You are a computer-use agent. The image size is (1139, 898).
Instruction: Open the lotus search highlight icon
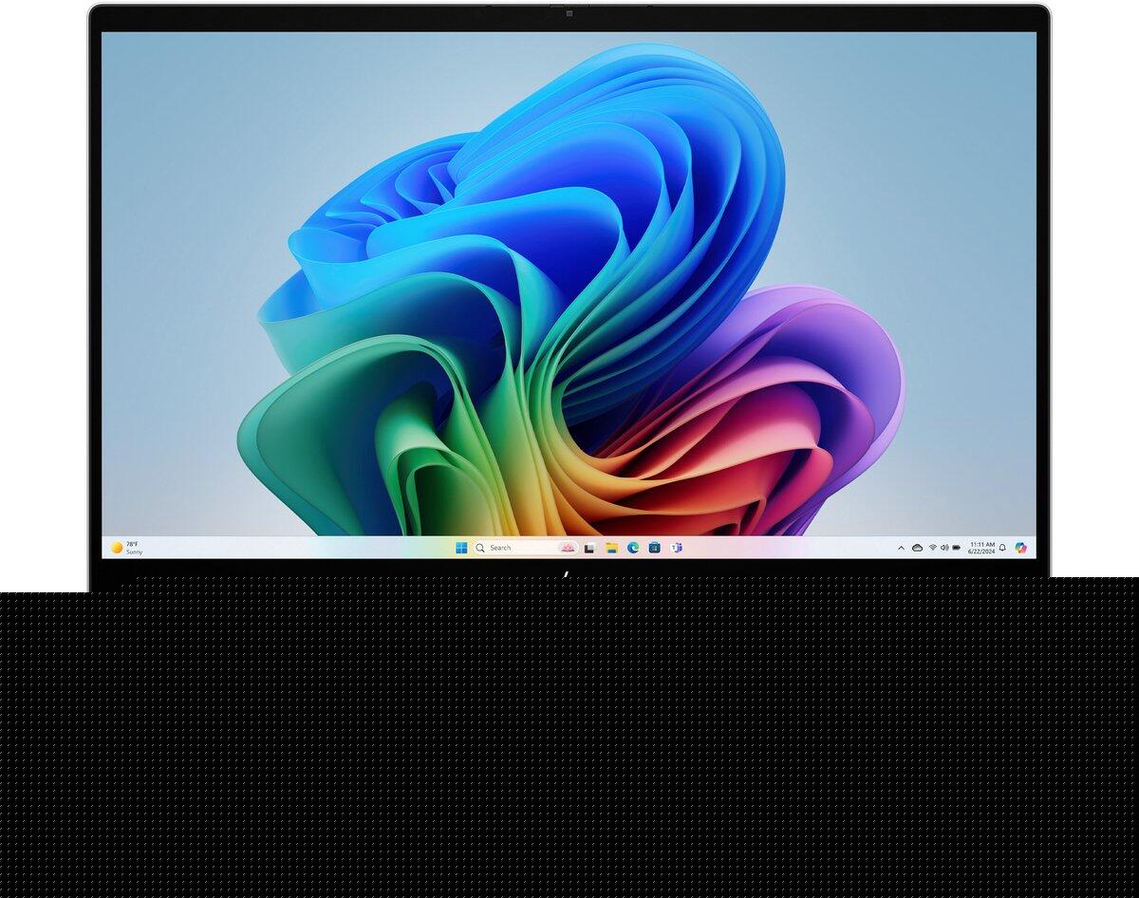pos(568,548)
